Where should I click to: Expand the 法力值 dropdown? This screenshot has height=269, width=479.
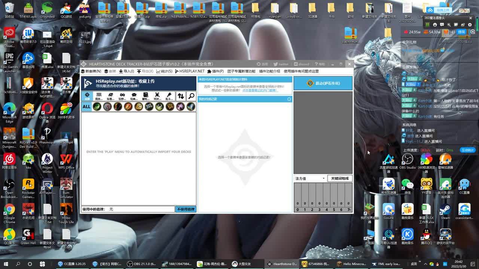[x=310, y=179]
